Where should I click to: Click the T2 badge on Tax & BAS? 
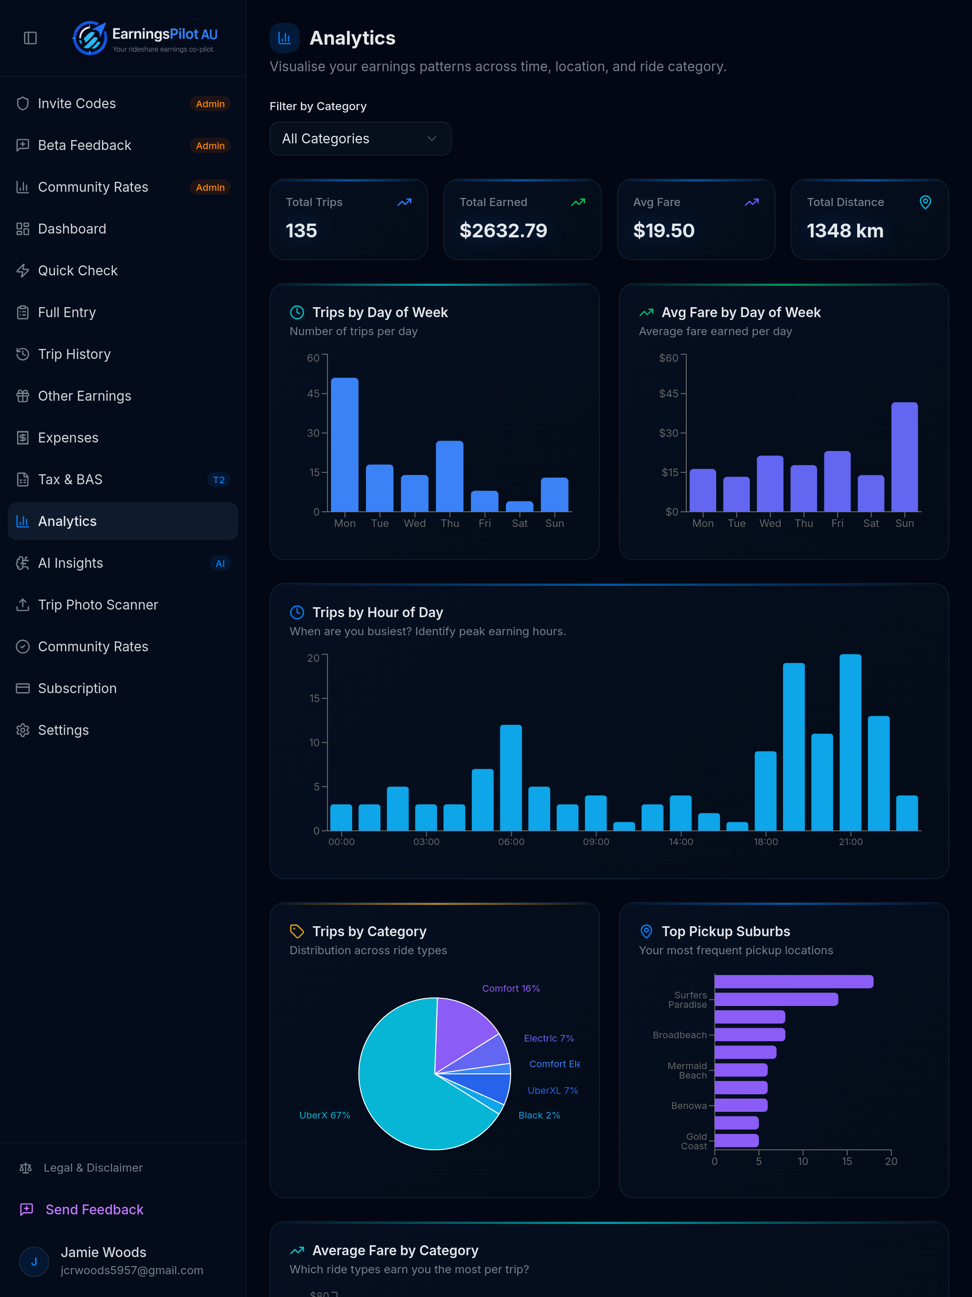[x=219, y=480]
